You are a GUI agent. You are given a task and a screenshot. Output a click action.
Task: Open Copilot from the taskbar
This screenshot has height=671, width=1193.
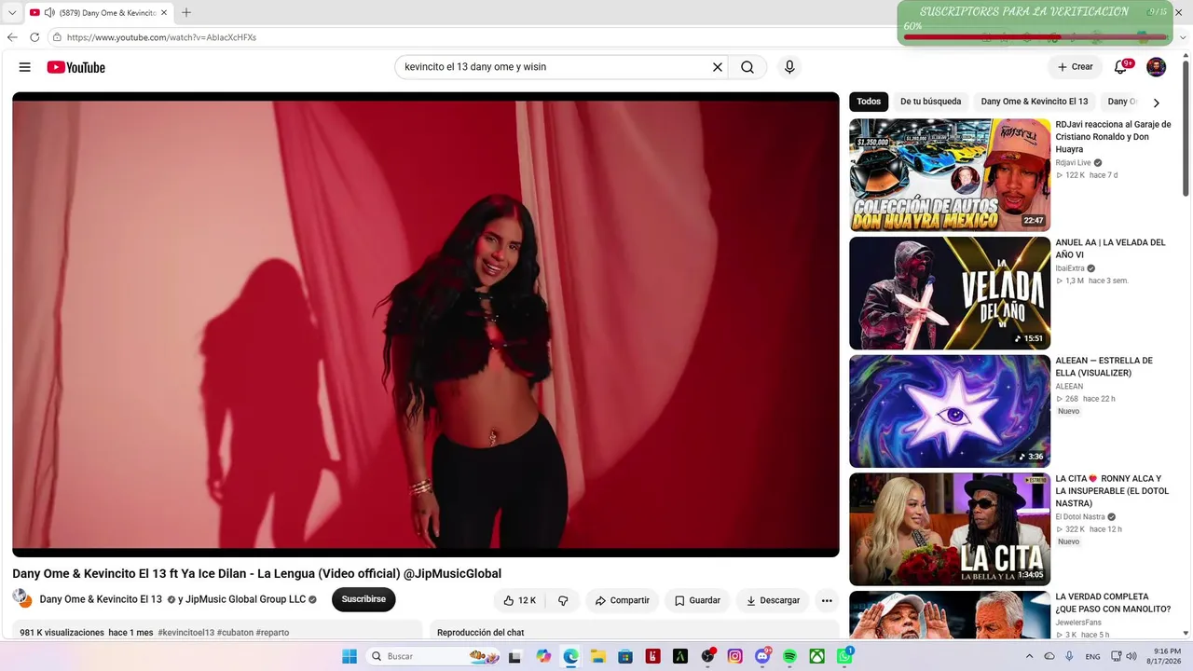coord(543,656)
